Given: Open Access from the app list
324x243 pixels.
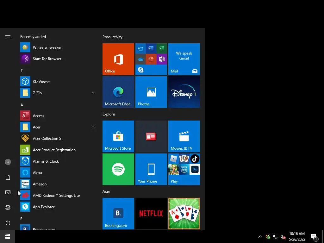Looking at the screenshot, I should (58, 116).
